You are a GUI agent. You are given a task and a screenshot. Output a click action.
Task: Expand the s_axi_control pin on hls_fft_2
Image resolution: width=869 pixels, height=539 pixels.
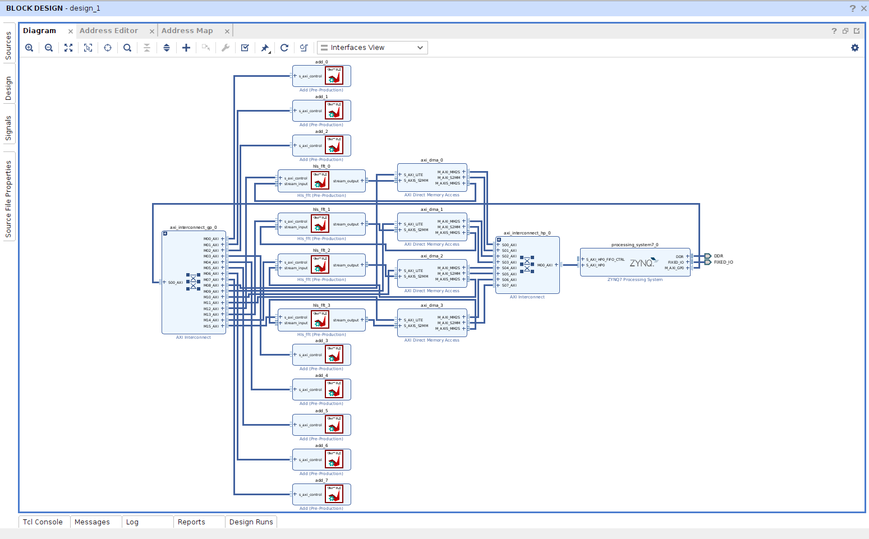281,262
